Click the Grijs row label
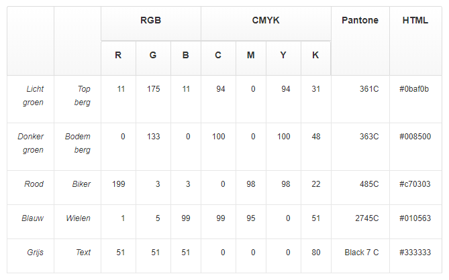Screen dimensions: 449x280 click(x=35, y=253)
